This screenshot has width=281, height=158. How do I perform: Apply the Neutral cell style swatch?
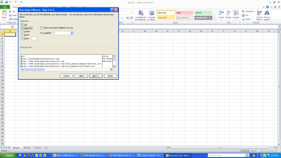pyautogui.click(x=166, y=18)
